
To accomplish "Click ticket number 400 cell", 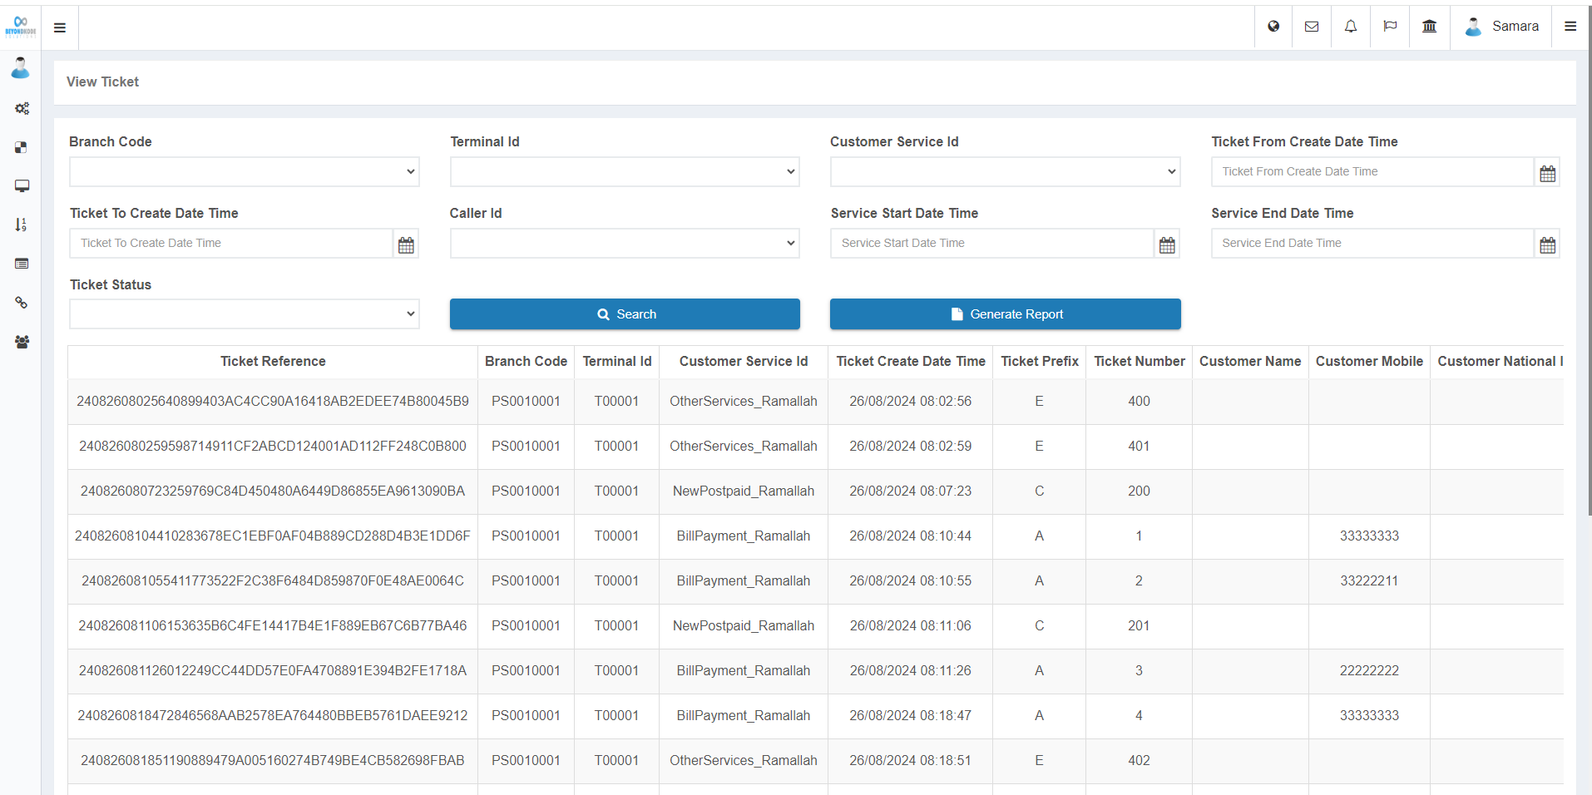I will 1140,402.
